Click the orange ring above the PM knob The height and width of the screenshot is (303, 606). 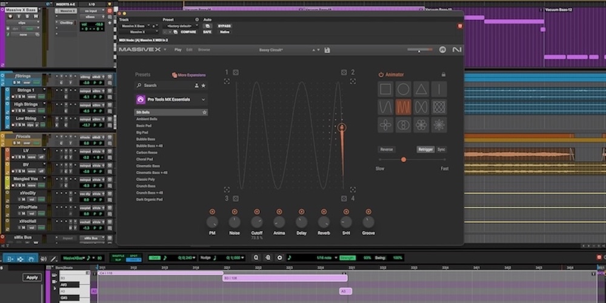[x=211, y=211]
